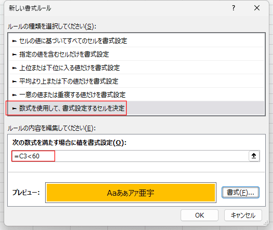The image size is (273, 230).
Task: Click the ルールの種類を選択してください(S) label
Action: coord(52,26)
